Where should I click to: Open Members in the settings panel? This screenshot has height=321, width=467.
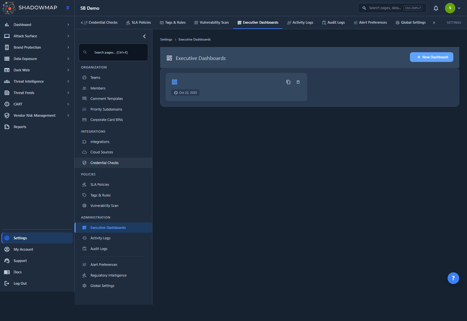(113, 88)
